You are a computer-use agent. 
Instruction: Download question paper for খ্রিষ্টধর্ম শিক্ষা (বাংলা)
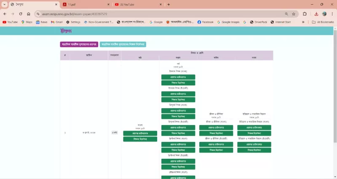[178, 144]
